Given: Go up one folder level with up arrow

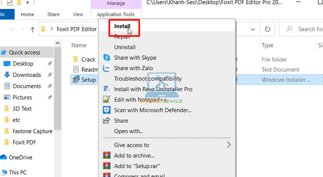Looking at the screenshot, I should pyautogui.click(x=33, y=29).
